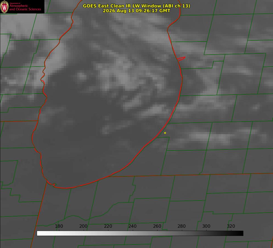Click the mid-gray center of the colorbar
The width and height of the screenshot is (273, 248).
click(140, 233)
